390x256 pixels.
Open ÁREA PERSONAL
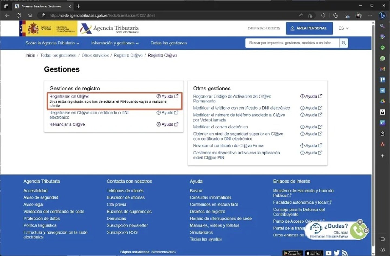point(309,28)
